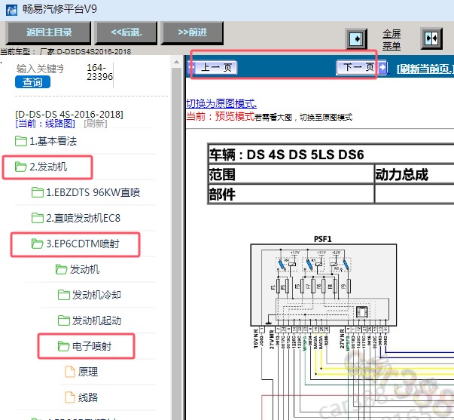Click folder icon of 1.EBZDTS 96KW直喷

pos(38,192)
